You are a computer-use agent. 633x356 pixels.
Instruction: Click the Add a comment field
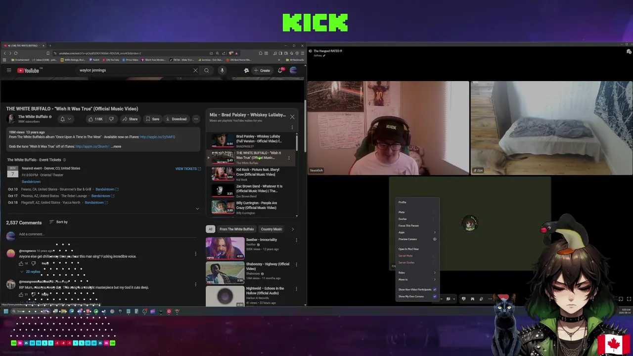click(106, 234)
